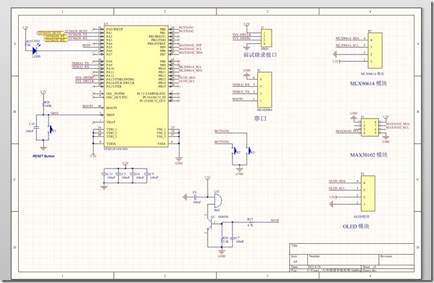Image resolution: width=434 pixels, height=283 pixels.
Task: Select the Q1 SS8050 transistor symbol
Action: tap(209, 224)
